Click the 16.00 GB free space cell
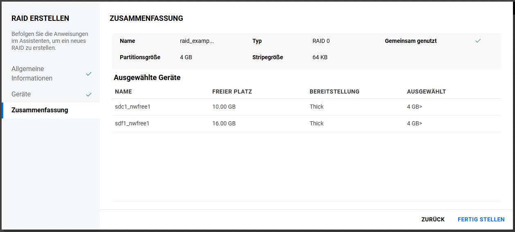 click(x=224, y=123)
